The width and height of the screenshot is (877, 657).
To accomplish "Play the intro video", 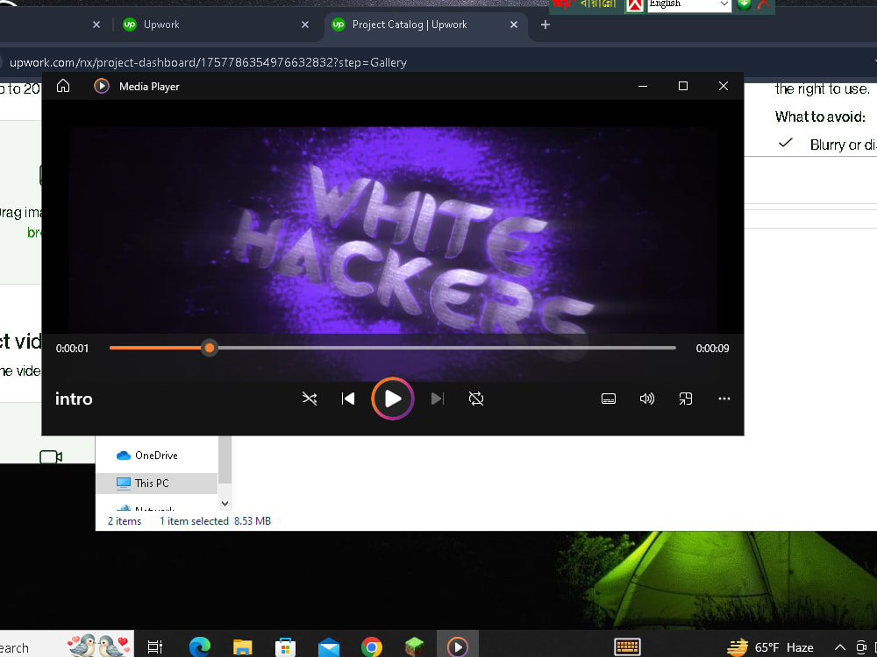I will 393,399.
